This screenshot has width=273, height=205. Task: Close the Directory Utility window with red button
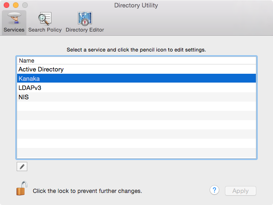click(6, 5)
